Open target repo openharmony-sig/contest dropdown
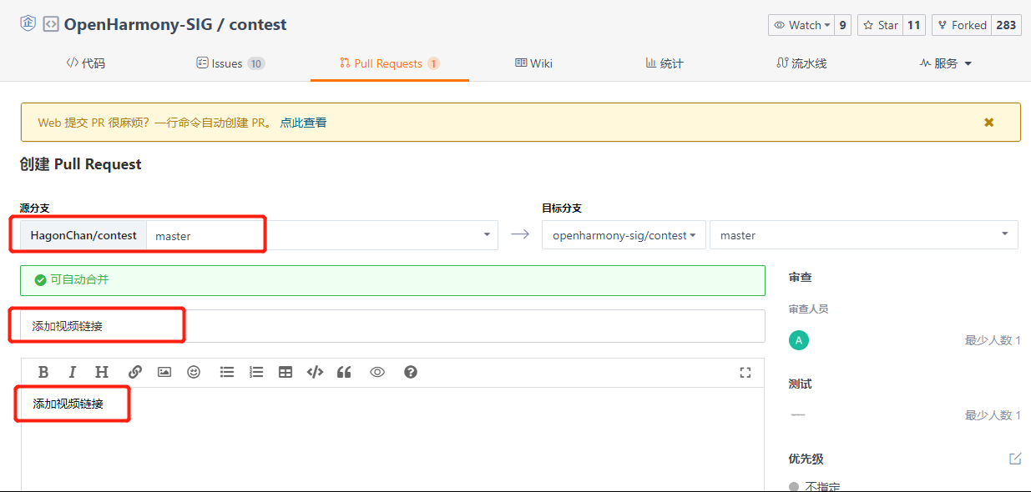 (x=624, y=235)
